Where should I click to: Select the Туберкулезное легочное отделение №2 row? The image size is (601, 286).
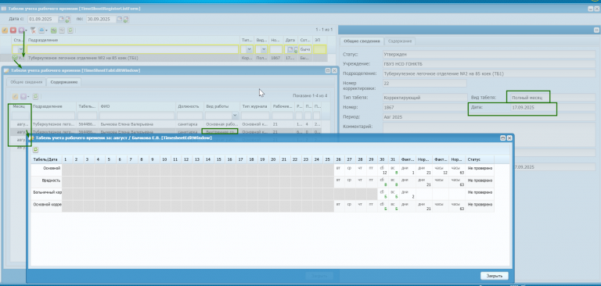tap(169, 58)
